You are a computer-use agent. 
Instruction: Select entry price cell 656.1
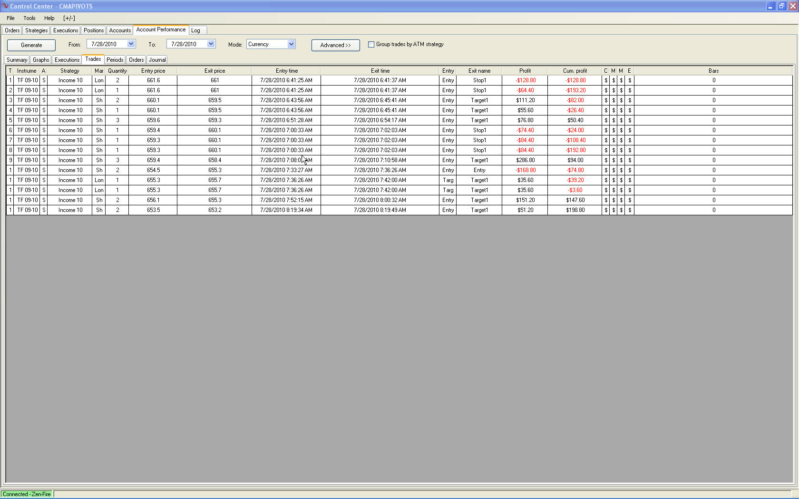click(x=153, y=200)
